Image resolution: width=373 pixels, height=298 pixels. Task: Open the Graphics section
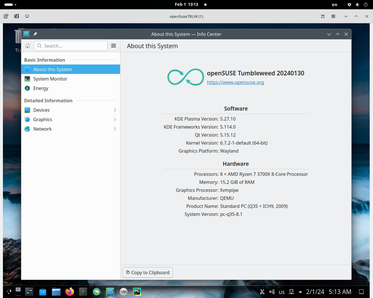pos(71,120)
